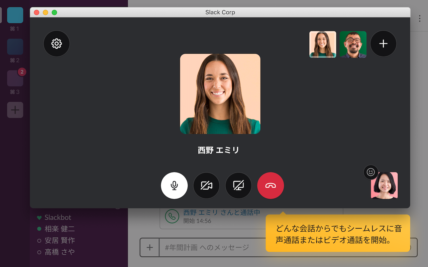This screenshot has height=267, width=428.
Task: Hang up with the red phone button
Action: tap(271, 186)
